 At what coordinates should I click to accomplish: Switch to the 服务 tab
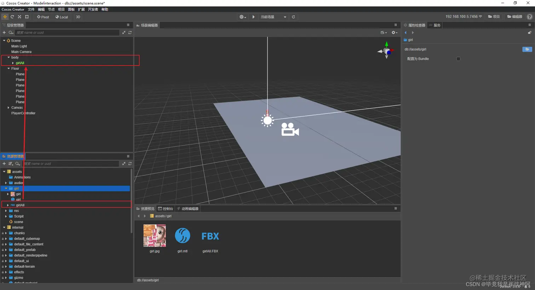[435, 25]
